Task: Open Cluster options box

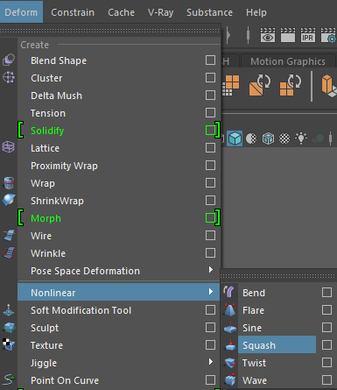Action: (x=210, y=78)
